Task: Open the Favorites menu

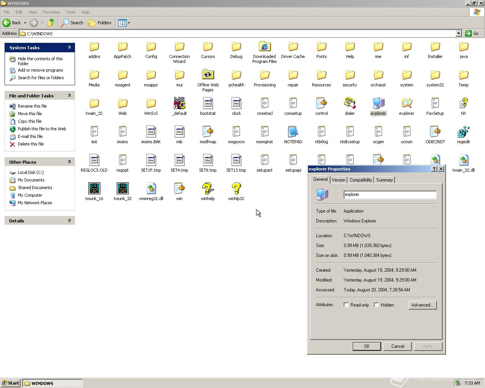Action: pyautogui.click(x=51, y=12)
